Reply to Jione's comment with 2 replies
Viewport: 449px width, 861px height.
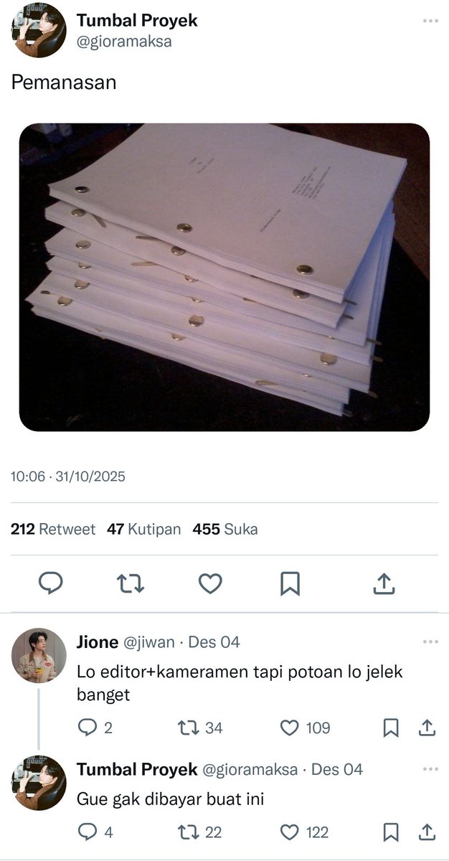point(95,728)
